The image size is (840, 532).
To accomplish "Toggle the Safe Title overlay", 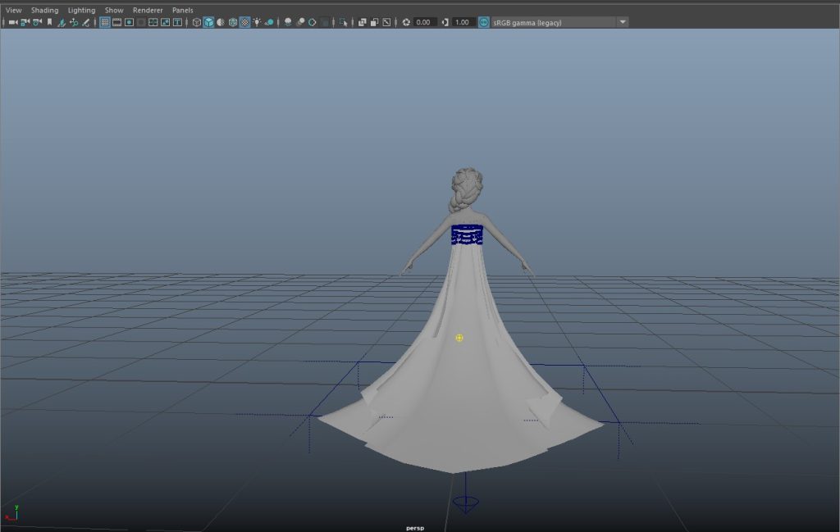I will pos(177,22).
